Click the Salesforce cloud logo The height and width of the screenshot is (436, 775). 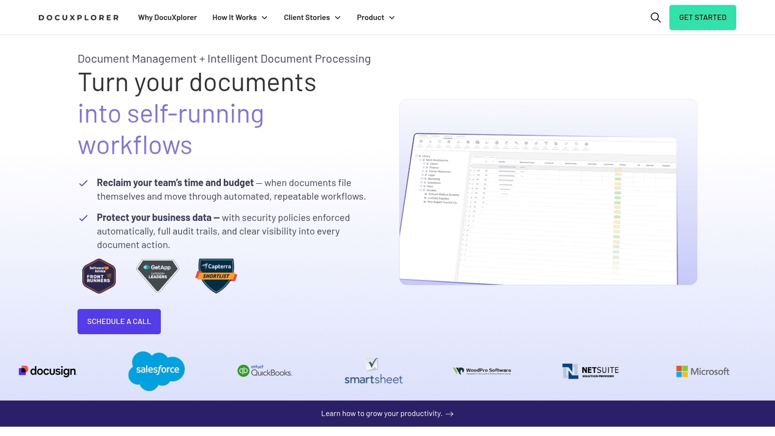click(x=157, y=371)
